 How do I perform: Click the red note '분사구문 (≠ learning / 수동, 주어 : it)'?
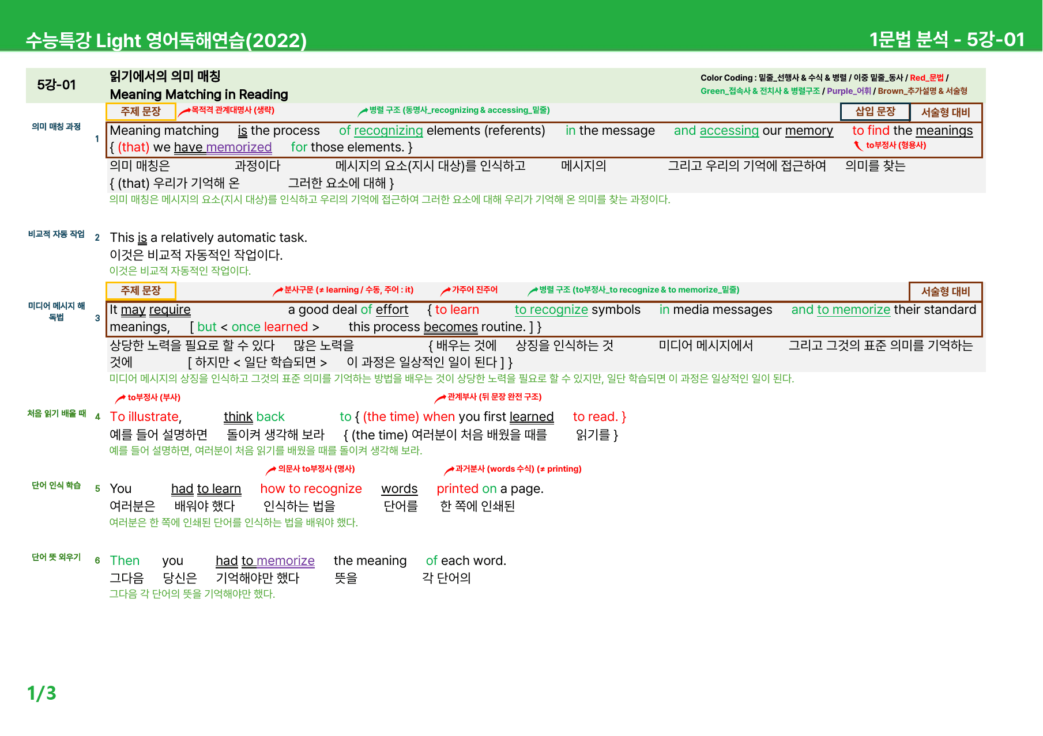click(348, 290)
